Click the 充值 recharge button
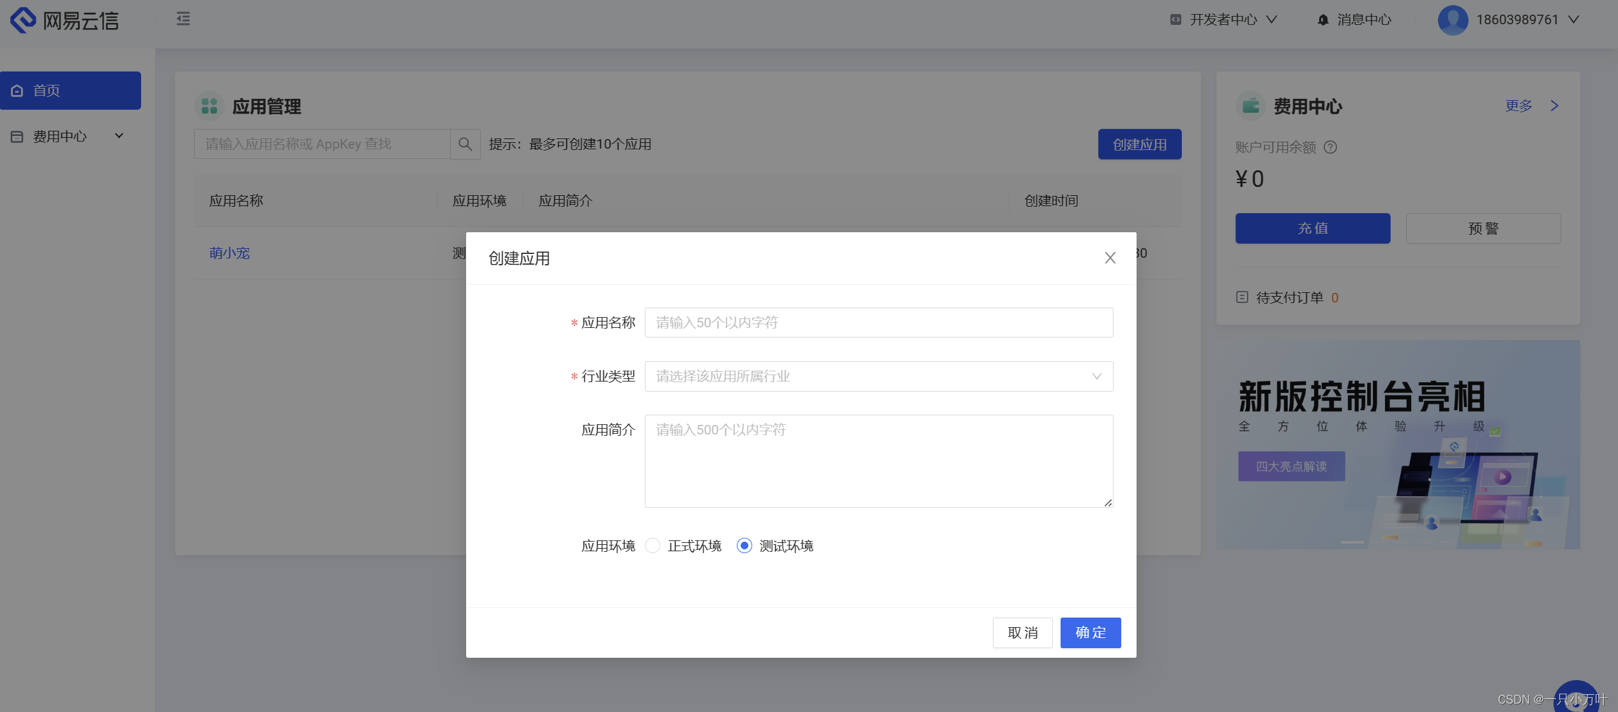 click(1312, 228)
